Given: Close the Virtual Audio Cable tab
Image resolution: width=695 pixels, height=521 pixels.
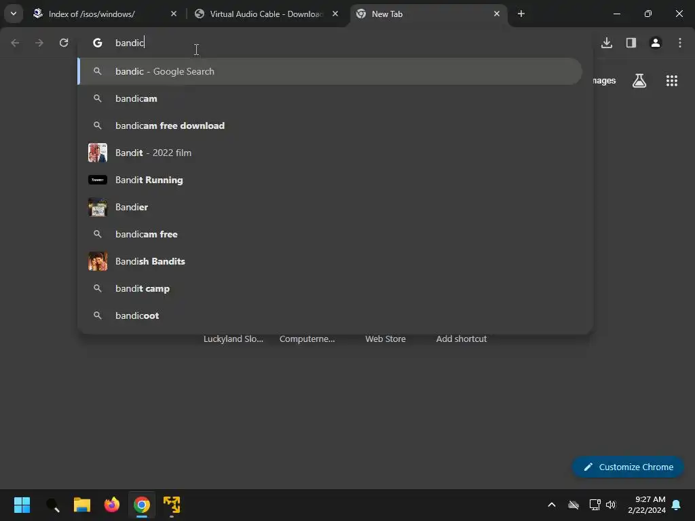Looking at the screenshot, I should 335,14.
